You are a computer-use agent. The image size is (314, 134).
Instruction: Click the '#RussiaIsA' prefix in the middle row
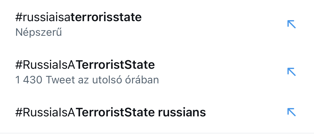tap(46, 65)
